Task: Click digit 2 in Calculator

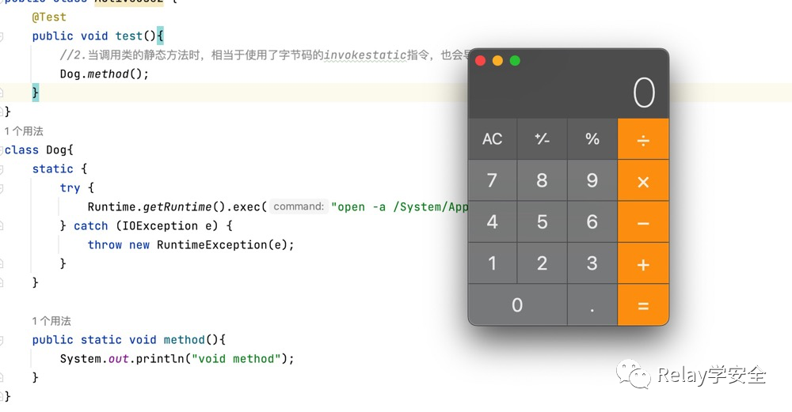Action: point(542,263)
